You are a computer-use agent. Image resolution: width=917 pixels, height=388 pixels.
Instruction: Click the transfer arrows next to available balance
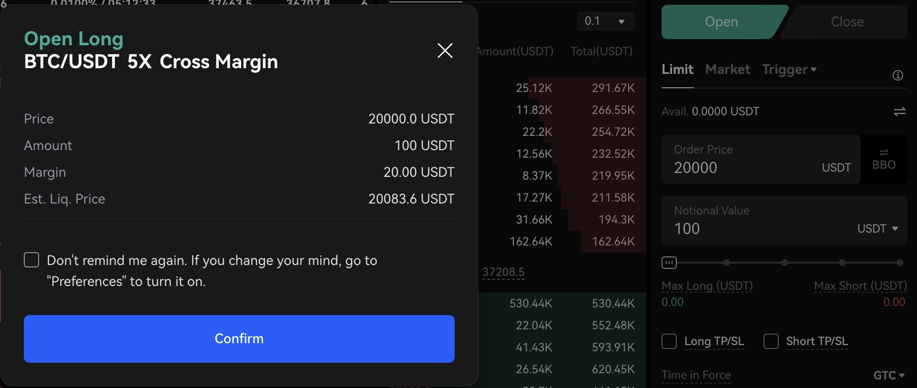[899, 112]
